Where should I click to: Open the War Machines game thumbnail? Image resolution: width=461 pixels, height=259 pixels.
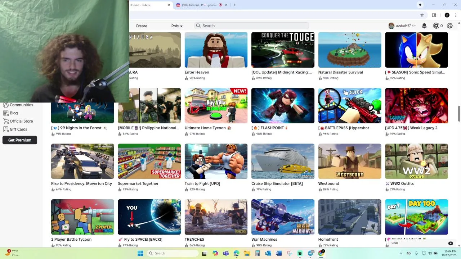coord(283,217)
